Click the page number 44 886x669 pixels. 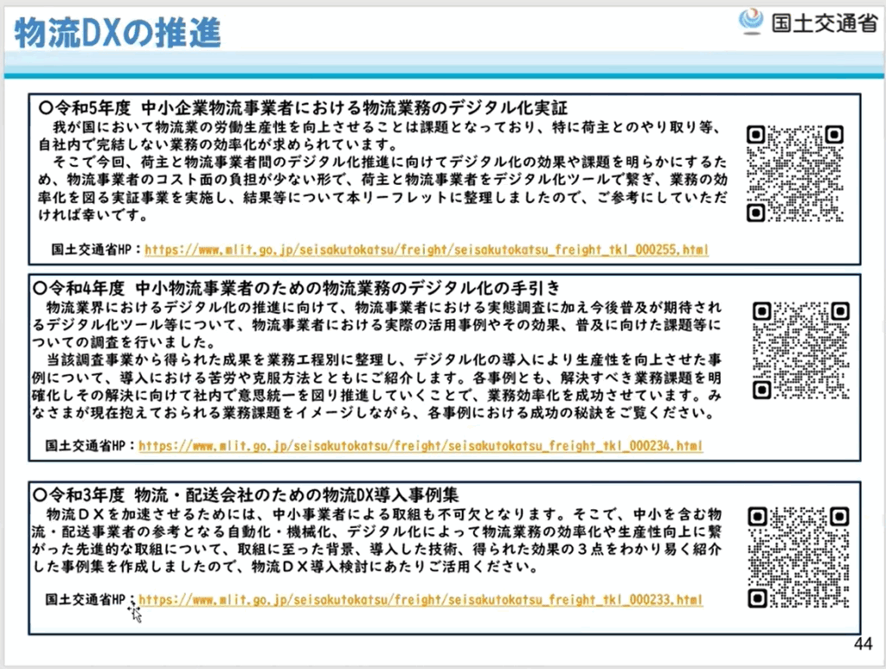click(864, 644)
